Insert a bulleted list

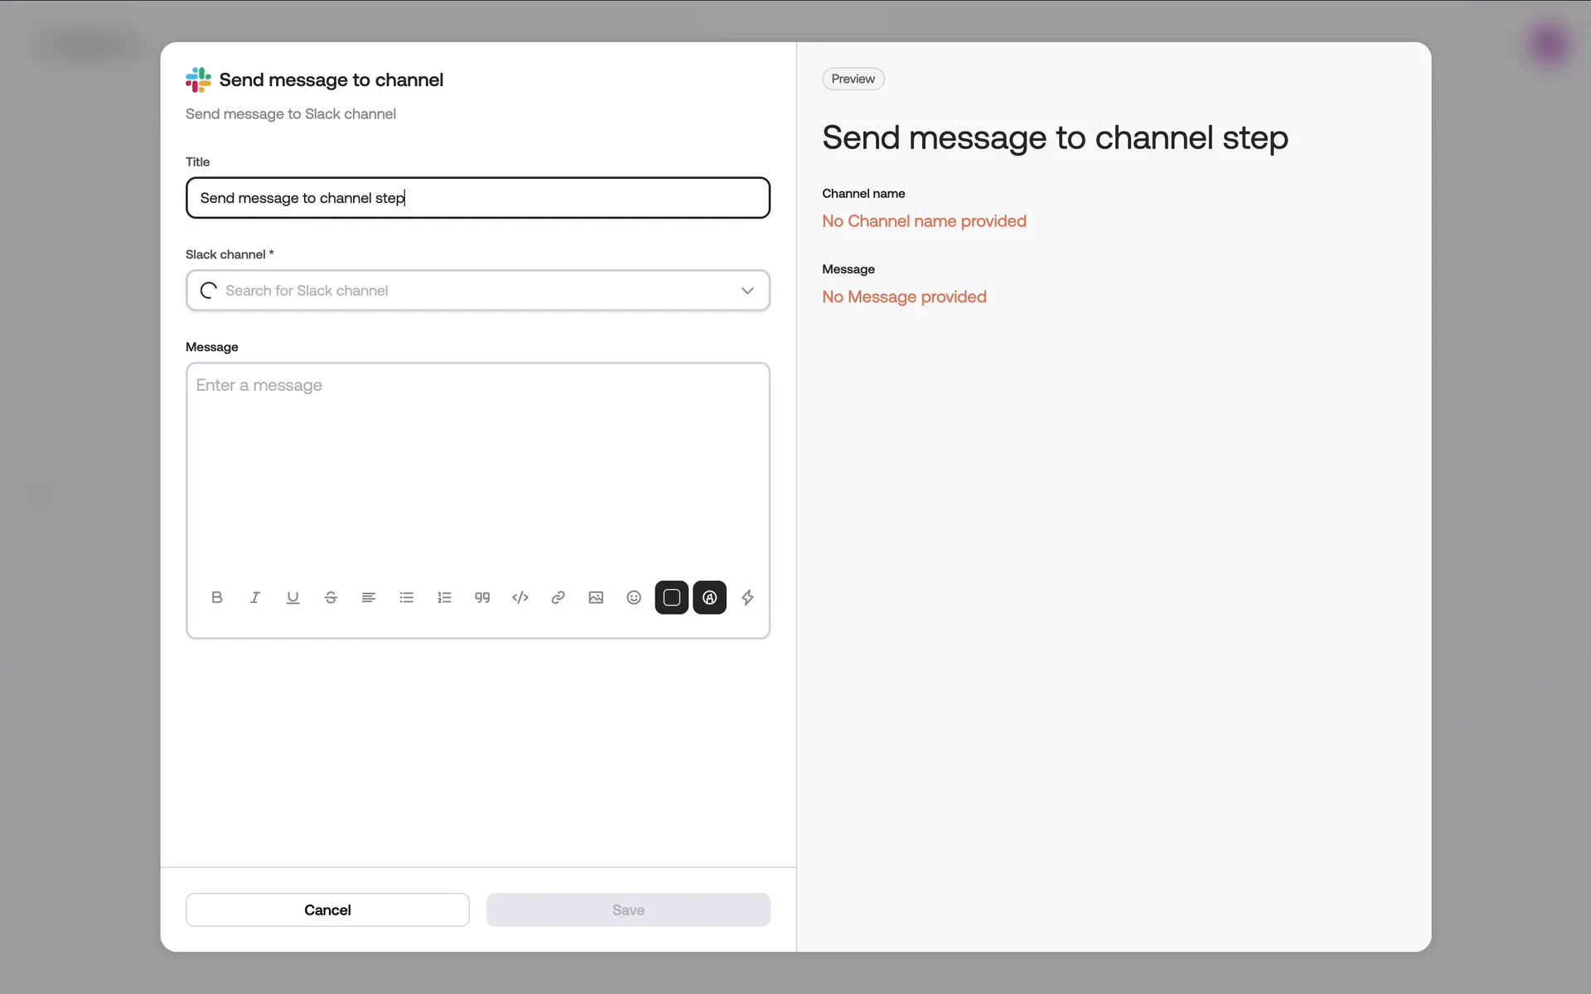click(x=406, y=597)
